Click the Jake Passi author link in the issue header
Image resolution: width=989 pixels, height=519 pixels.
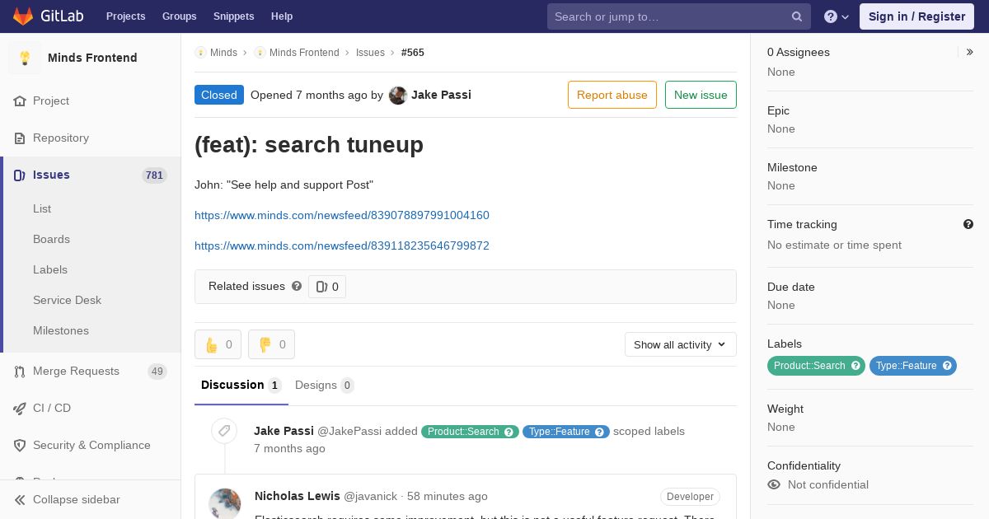coord(441,95)
